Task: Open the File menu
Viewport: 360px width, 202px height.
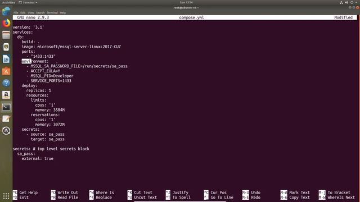Action: pyautogui.click(x=16, y=12)
